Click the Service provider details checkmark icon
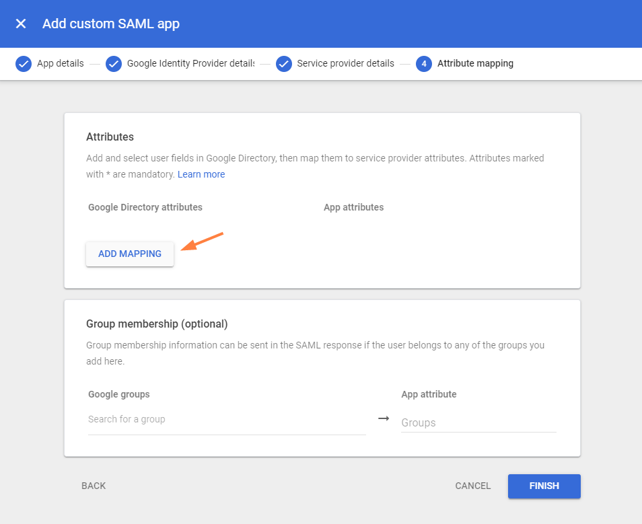The height and width of the screenshot is (524, 642). pyautogui.click(x=284, y=64)
